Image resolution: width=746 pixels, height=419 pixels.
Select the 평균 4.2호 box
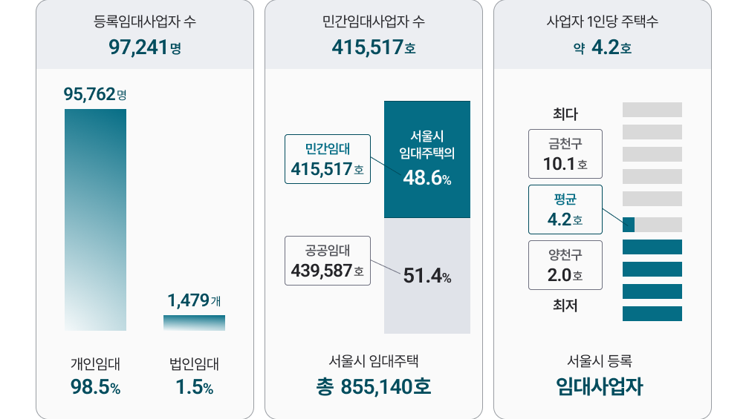point(565,209)
